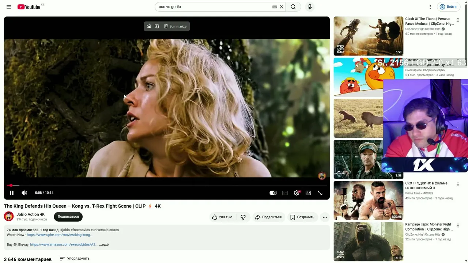Click the '0:08 / 10:14' time display
The width and height of the screenshot is (468, 263).
click(x=44, y=193)
